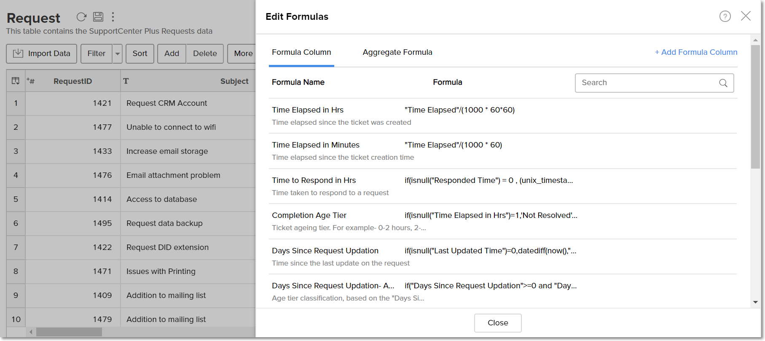Open the vertical three-dot options menu
Image resolution: width=765 pixels, height=341 pixels.
click(113, 17)
